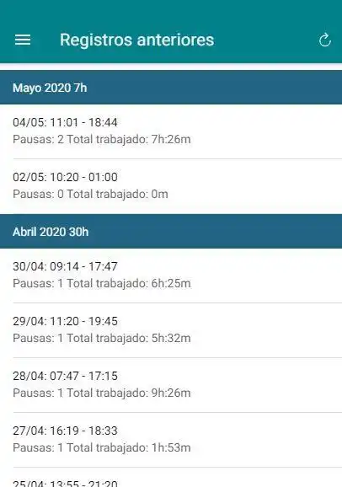Tap the 7h total in Mayo header
Image resolution: width=342 pixels, height=487 pixels.
tap(81, 88)
